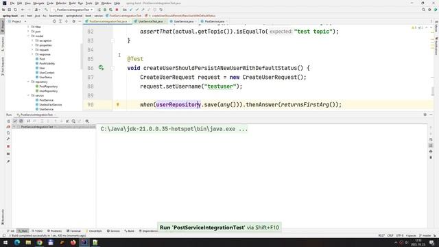Switch to the PostService.java editor tab
The width and height of the screenshot is (439, 247).
(214, 21)
